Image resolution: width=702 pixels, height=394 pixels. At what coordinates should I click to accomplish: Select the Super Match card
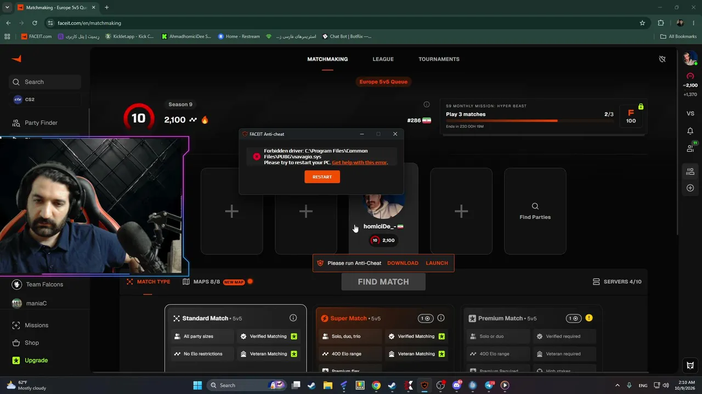(384, 339)
